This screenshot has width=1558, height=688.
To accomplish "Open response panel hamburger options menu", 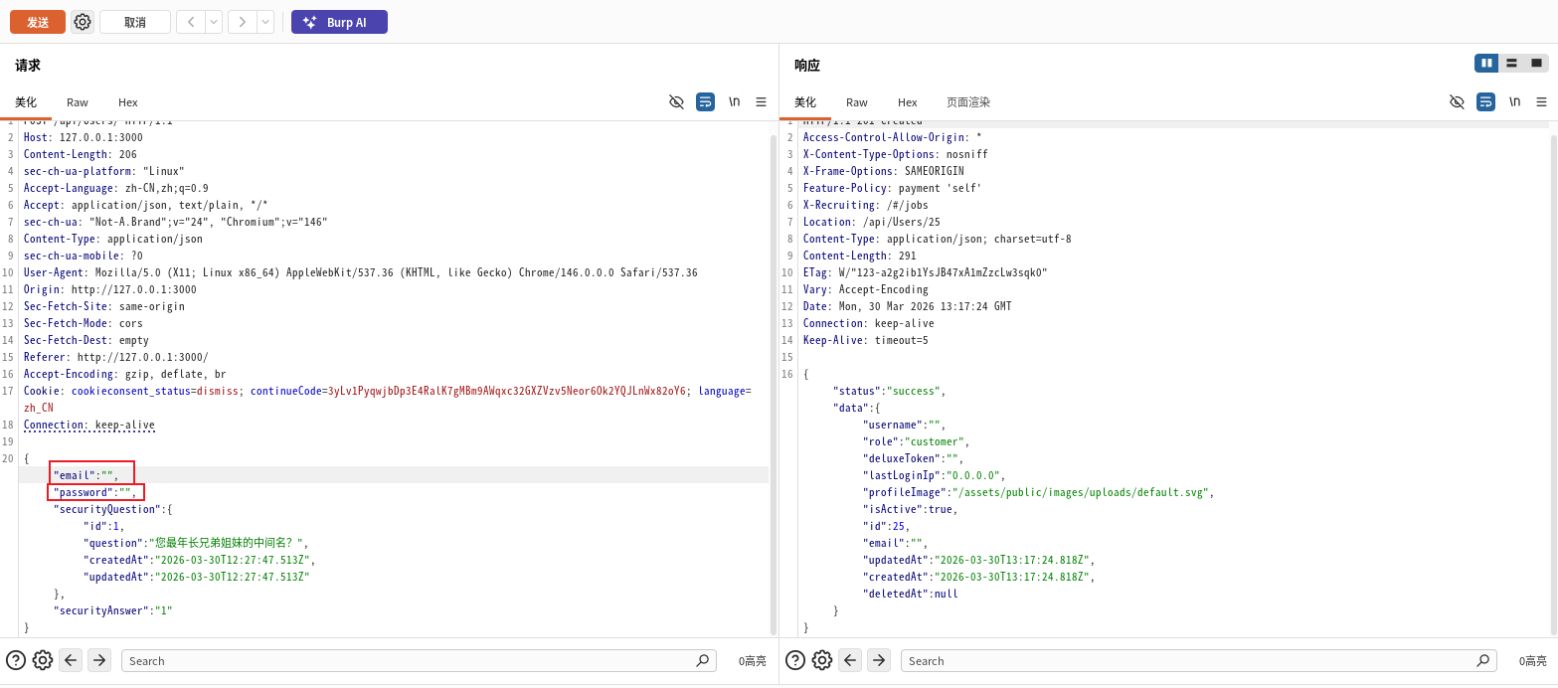I will pos(1542,101).
